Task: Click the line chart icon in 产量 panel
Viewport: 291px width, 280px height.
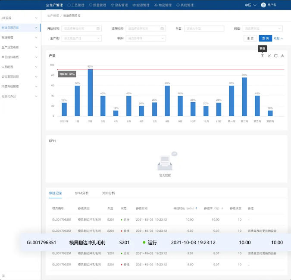Action: click(269, 56)
